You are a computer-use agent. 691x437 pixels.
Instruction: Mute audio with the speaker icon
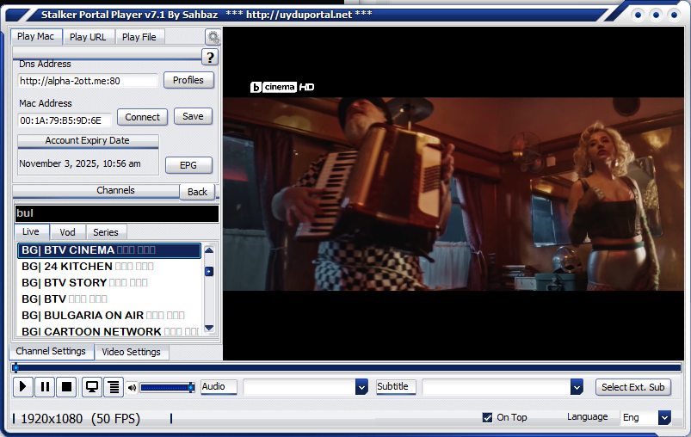[132, 388]
